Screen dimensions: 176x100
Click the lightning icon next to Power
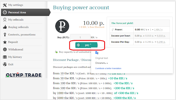(112, 30)
